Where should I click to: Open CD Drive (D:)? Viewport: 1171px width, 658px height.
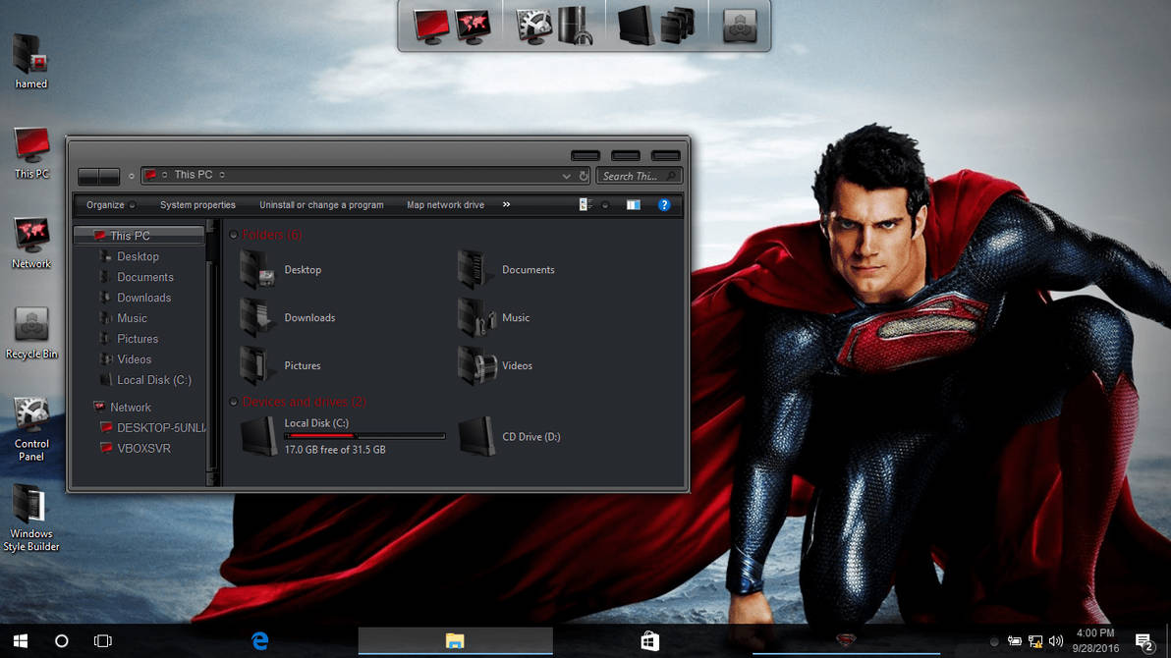click(476, 436)
